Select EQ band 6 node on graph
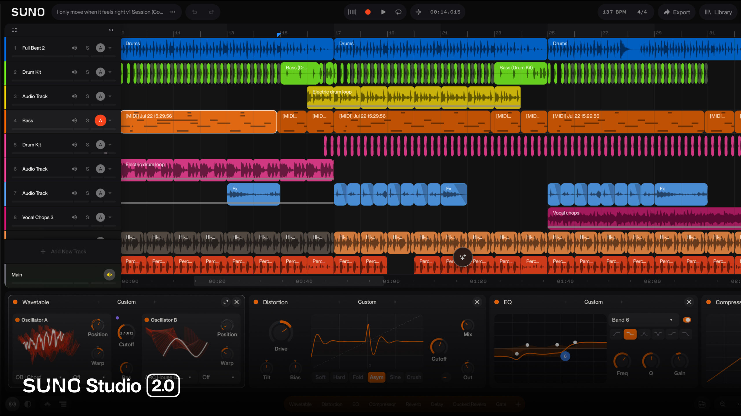Viewport: 741px width, 416px height. (565, 356)
